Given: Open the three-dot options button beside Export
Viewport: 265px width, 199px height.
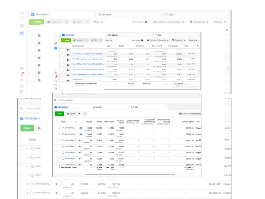Looking at the screenshot, I should pos(85,114).
